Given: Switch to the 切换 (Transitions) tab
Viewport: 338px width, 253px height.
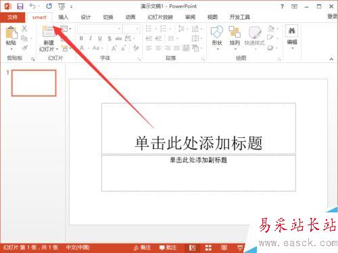Looking at the screenshot, I should (108, 17).
